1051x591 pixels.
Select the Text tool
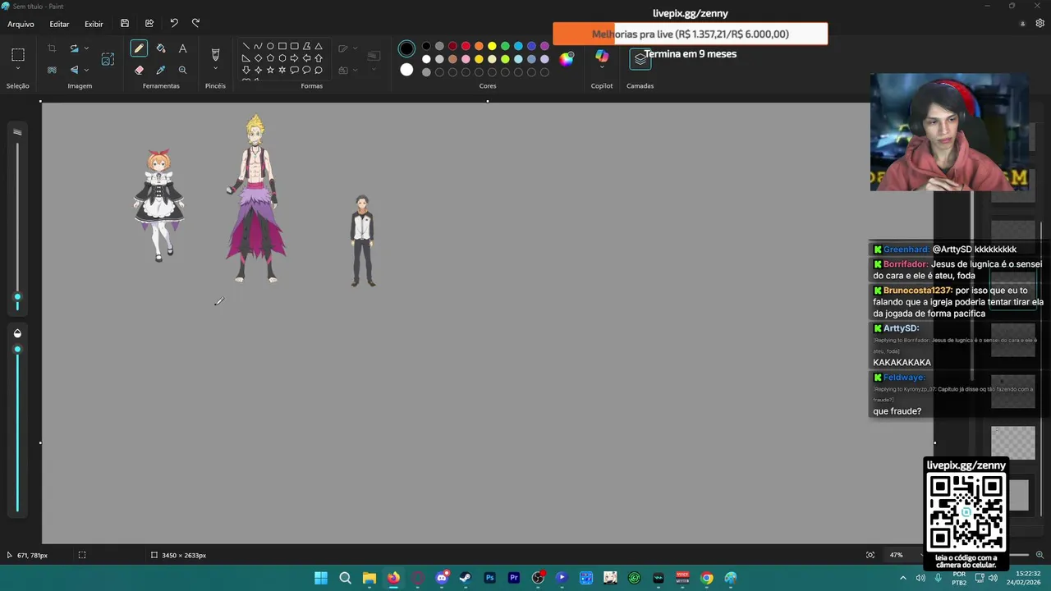click(x=182, y=48)
